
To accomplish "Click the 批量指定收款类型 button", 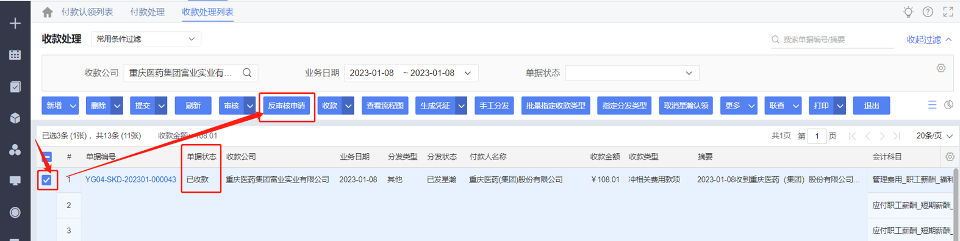I will [x=556, y=106].
